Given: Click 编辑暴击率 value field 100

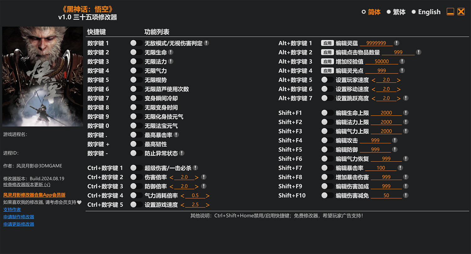Looking at the screenshot, I should point(381,168).
